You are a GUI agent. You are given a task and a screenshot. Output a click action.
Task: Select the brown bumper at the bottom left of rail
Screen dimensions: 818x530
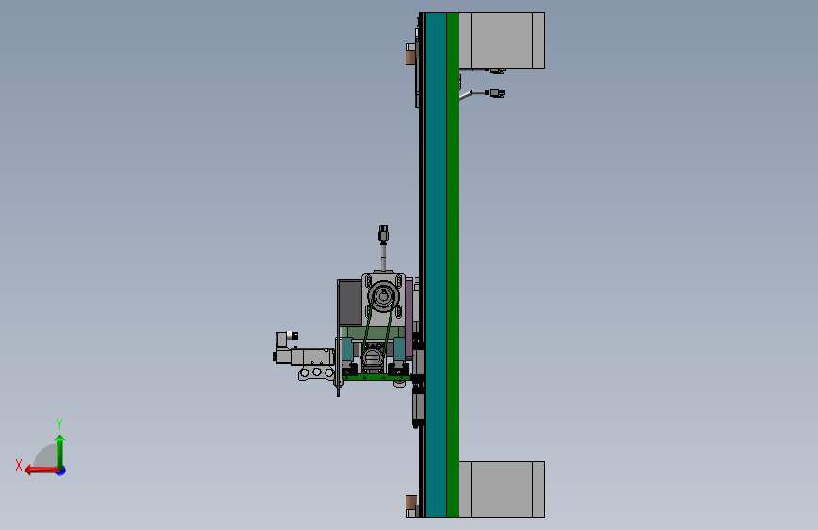click(411, 504)
